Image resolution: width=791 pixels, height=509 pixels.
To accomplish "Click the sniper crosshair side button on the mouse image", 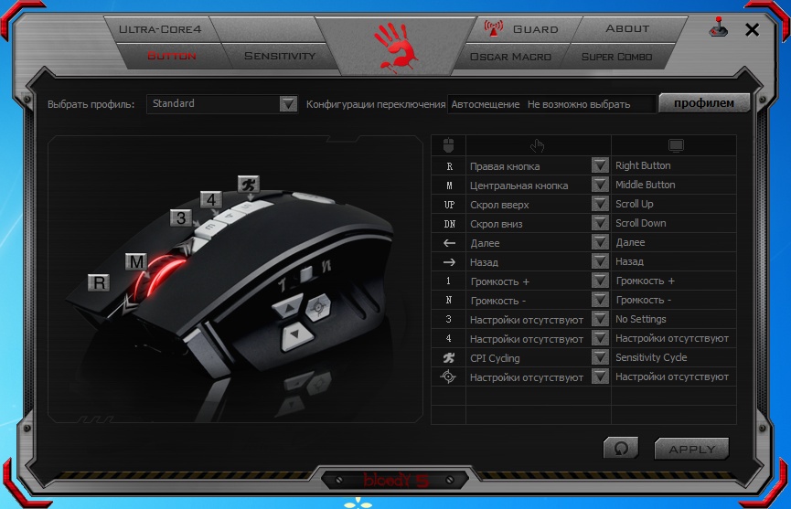I will [x=318, y=306].
